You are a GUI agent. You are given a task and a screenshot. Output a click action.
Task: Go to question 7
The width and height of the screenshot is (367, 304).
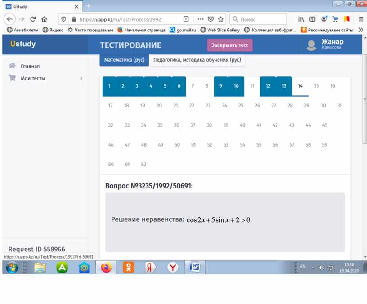pyautogui.click(x=192, y=86)
